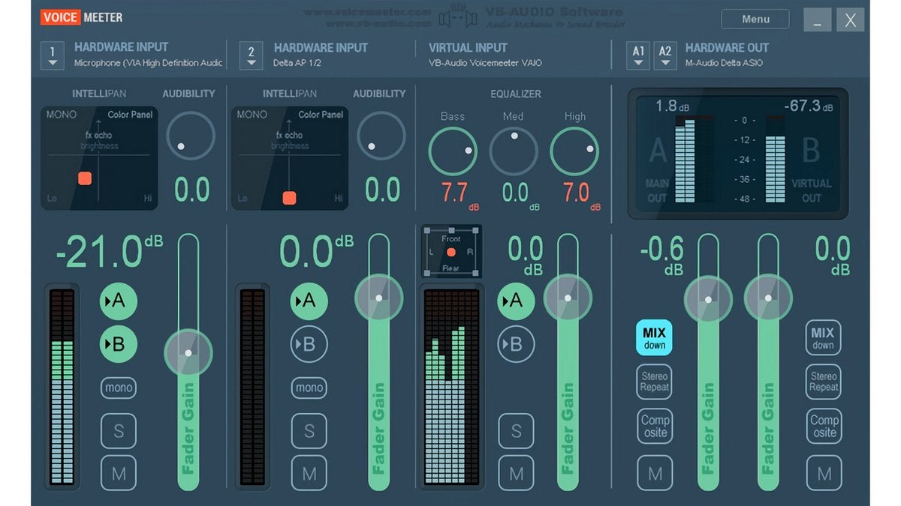Expand hardware input 1 device selector

pos(53,55)
